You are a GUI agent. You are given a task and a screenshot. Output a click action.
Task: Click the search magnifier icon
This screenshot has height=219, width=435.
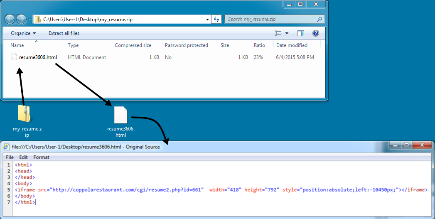(319, 19)
